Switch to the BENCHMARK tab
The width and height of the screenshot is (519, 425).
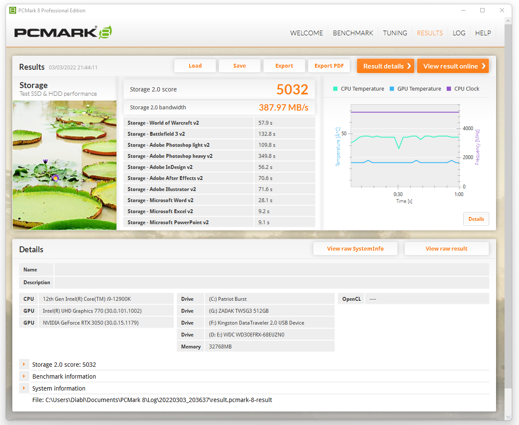click(353, 33)
